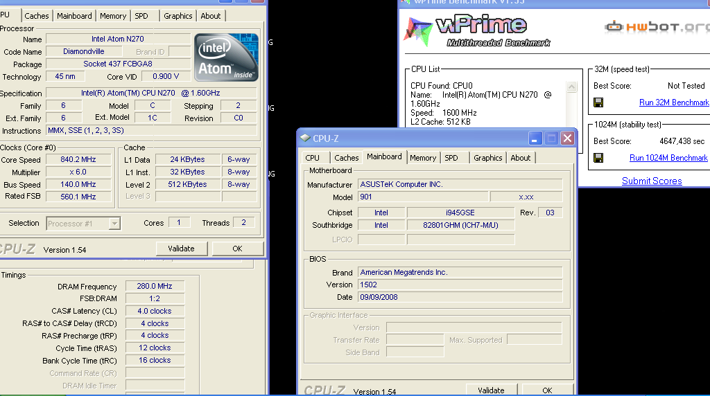Click Threads count value 2
710x396 pixels.
243,222
